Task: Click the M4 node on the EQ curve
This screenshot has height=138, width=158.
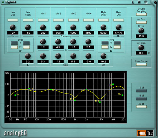Action: tap(100, 102)
